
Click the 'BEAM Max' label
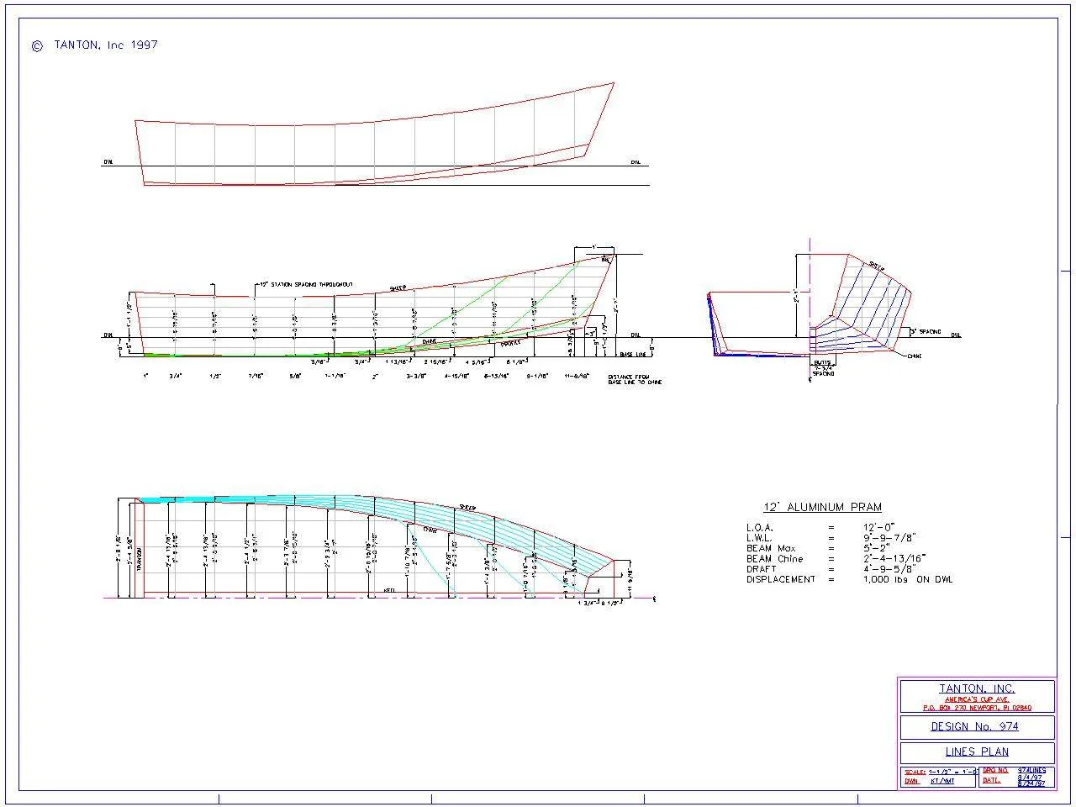[x=771, y=548]
